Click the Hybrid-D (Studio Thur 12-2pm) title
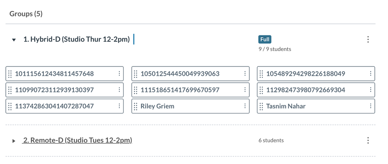388x164 pixels. (77, 39)
